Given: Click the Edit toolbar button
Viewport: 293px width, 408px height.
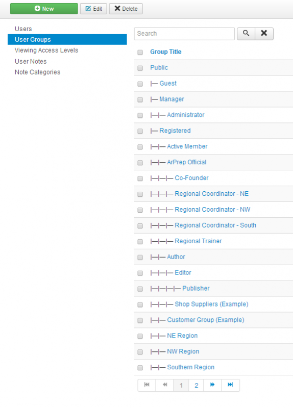Looking at the screenshot, I should pyautogui.click(x=93, y=9).
